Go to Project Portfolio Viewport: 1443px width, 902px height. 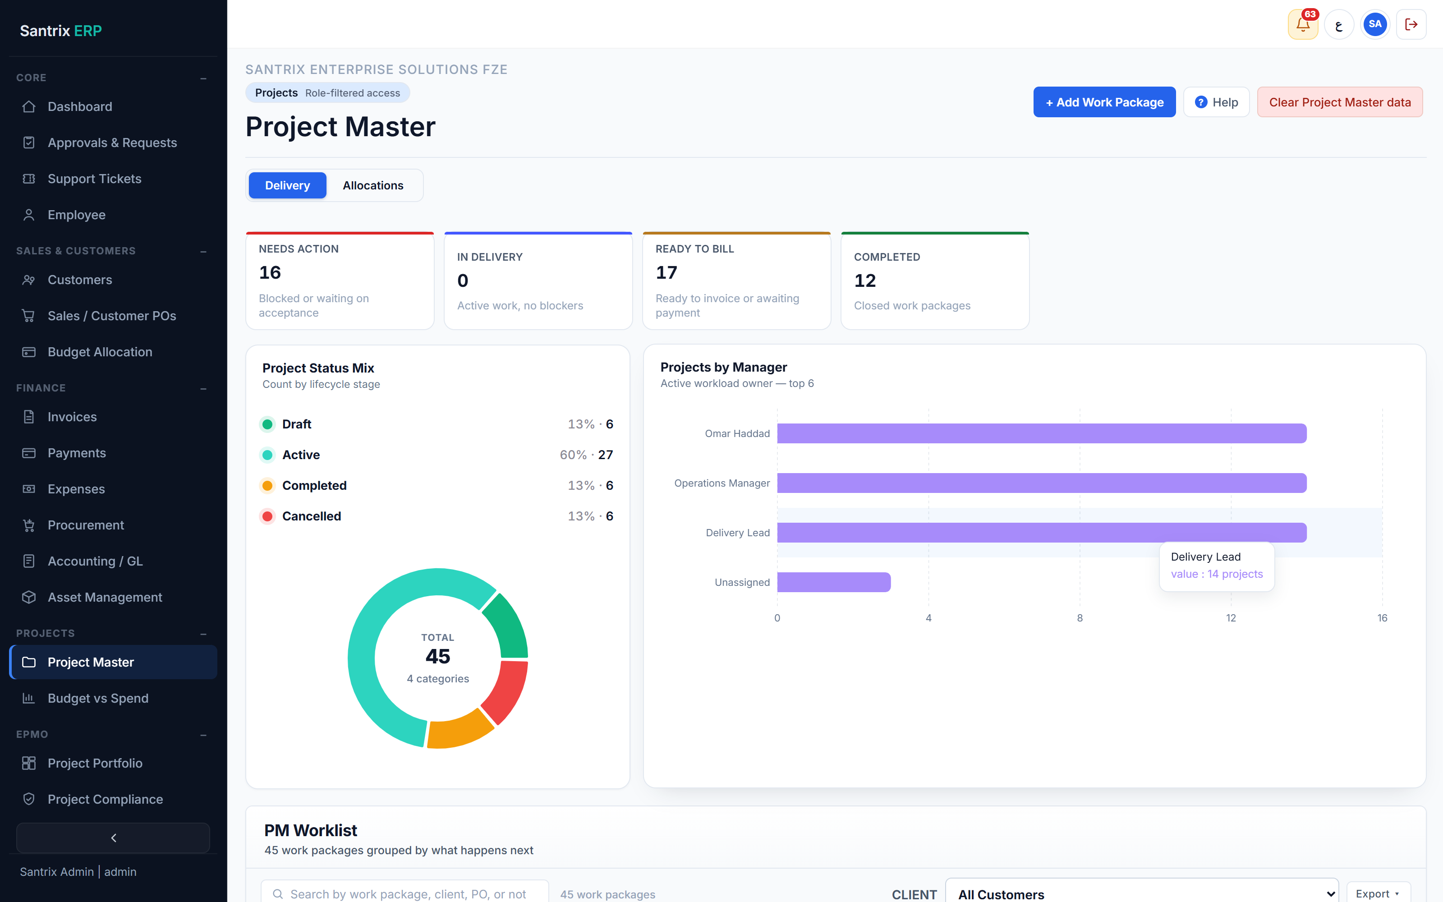(x=113, y=763)
